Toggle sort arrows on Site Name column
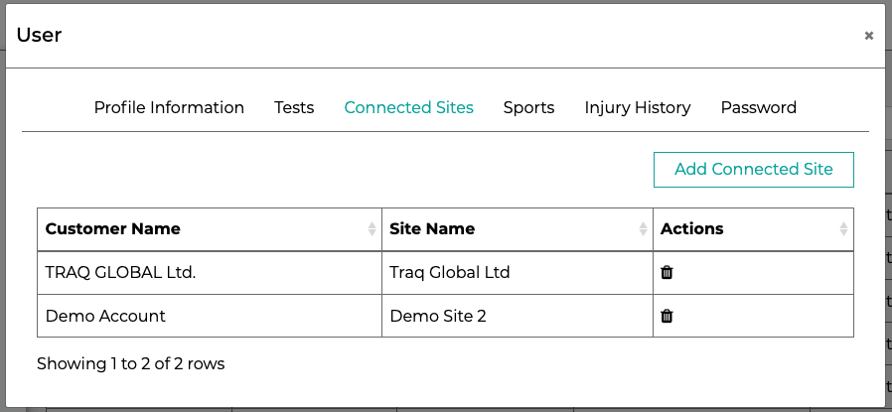892x412 pixels. point(643,229)
